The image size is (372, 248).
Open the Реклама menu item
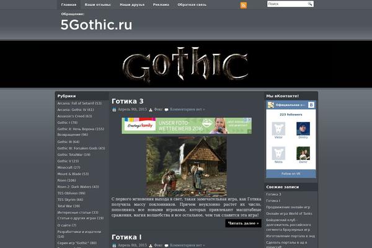click(x=161, y=4)
